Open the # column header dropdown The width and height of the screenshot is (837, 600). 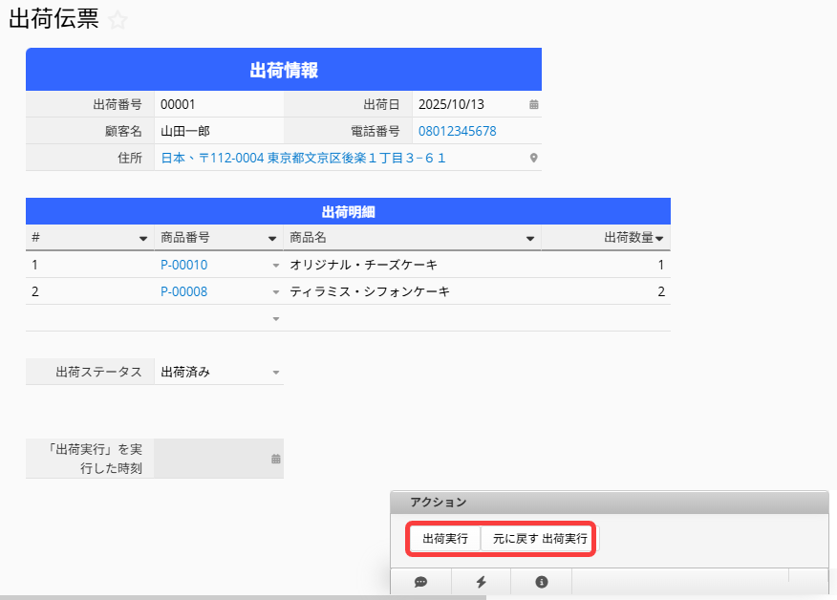pos(143,238)
